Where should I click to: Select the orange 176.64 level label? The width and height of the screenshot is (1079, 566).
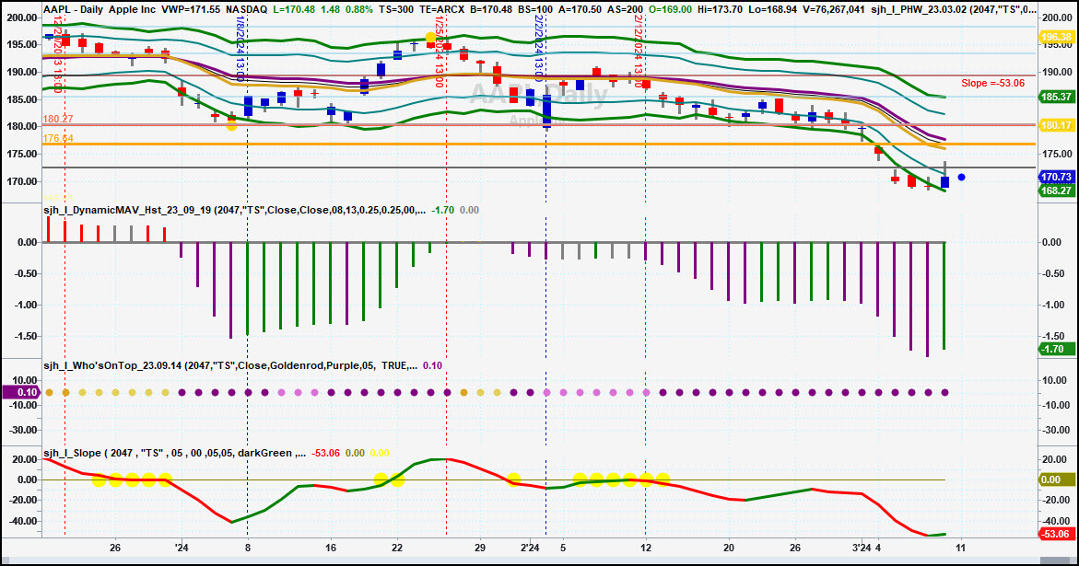pos(58,138)
